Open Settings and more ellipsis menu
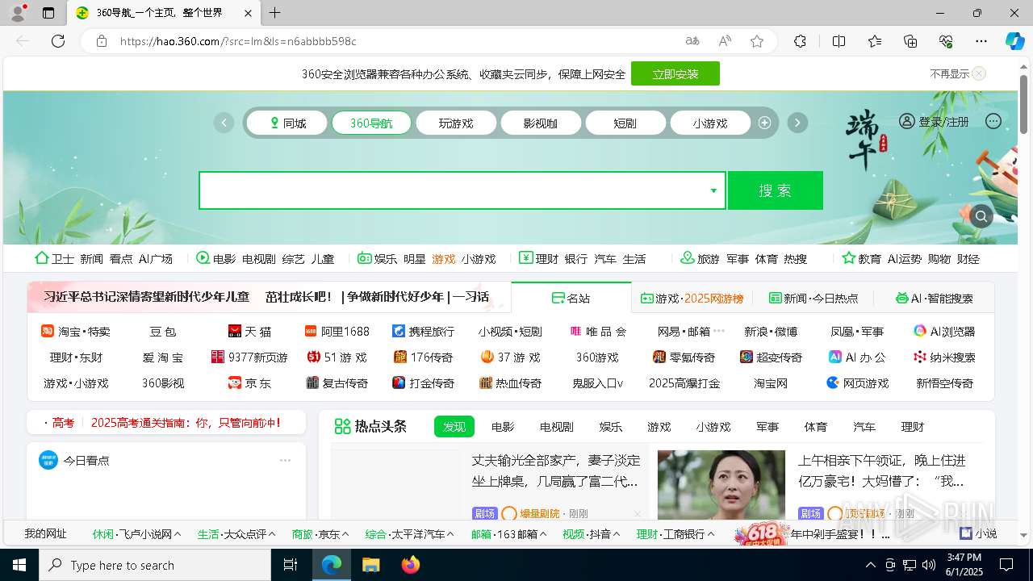1033x581 pixels. 981,41
